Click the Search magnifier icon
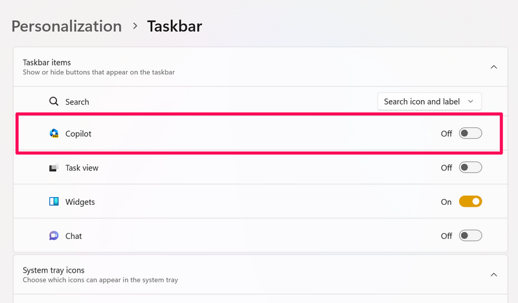The height and width of the screenshot is (303, 518). [54, 101]
